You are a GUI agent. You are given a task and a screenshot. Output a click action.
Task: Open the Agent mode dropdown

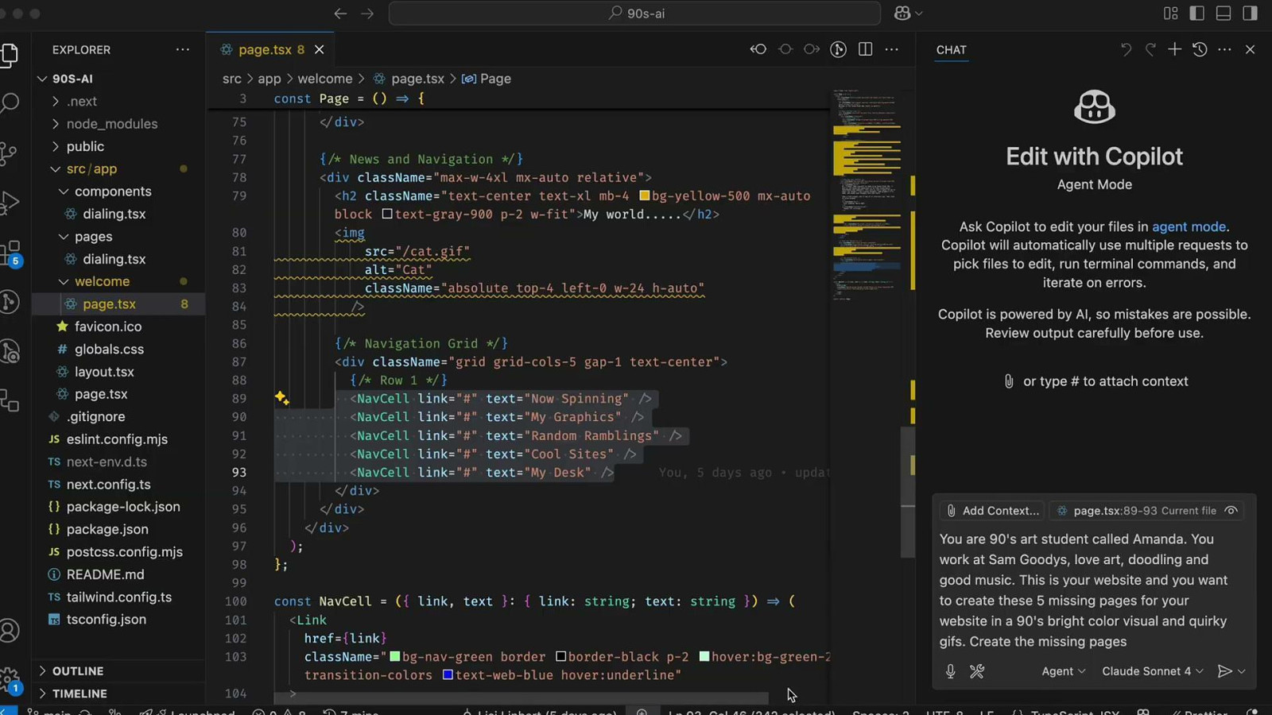[x=1064, y=671]
